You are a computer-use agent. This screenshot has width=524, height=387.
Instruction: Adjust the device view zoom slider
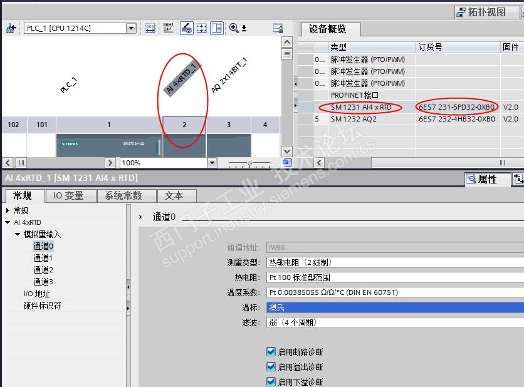click(x=249, y=163)
